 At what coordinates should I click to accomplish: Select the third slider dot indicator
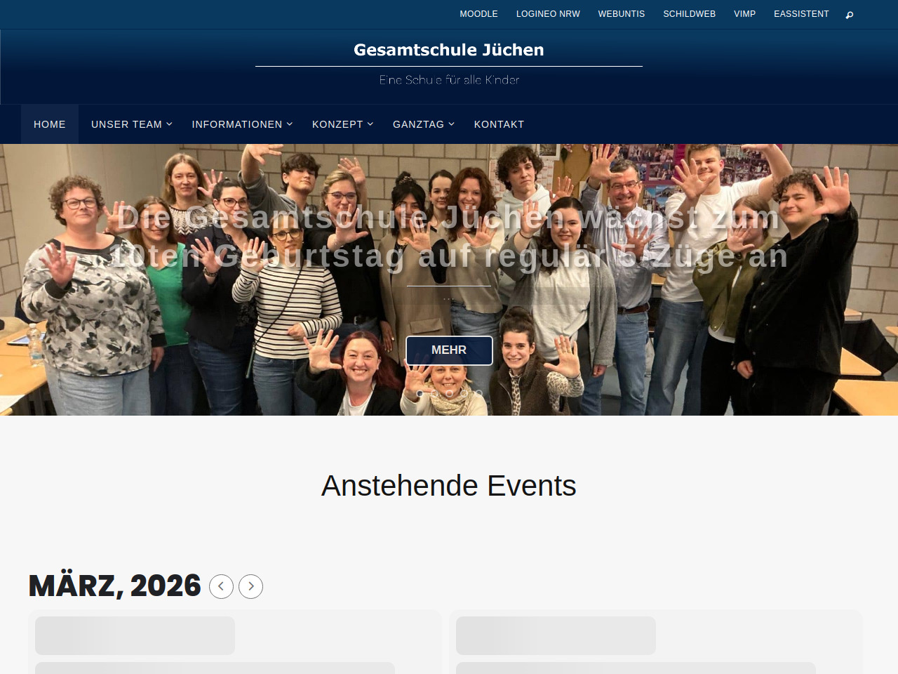pos(449,393)
